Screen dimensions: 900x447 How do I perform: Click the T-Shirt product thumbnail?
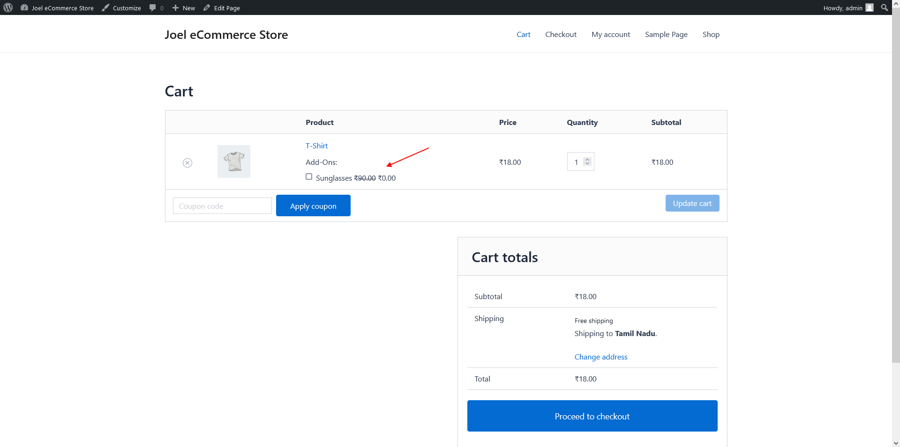[234, 161]
